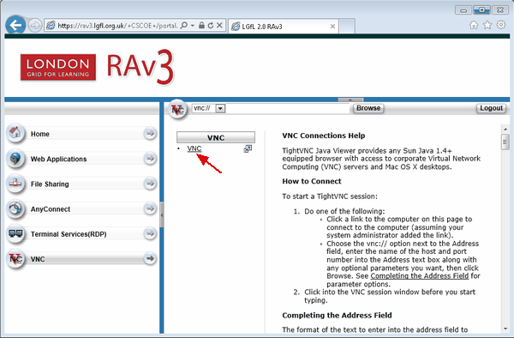
Task: Stop loading with the address bar X
Action: [219, 25]
